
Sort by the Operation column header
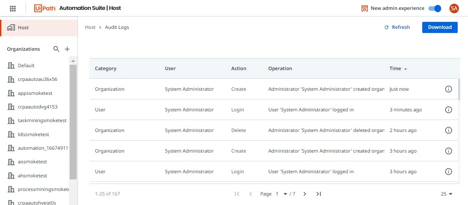pos(280,68)
